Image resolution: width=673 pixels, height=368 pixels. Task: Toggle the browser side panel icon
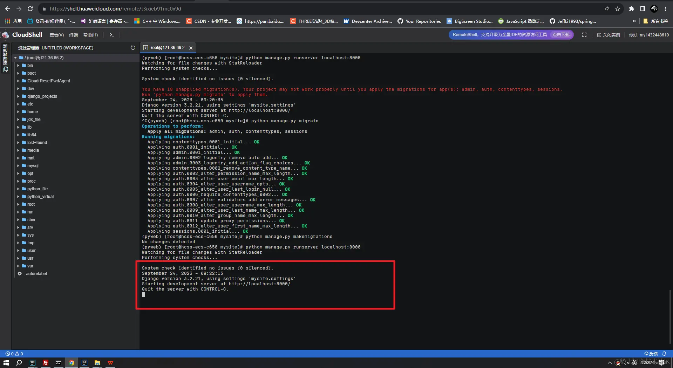point(643,9)
